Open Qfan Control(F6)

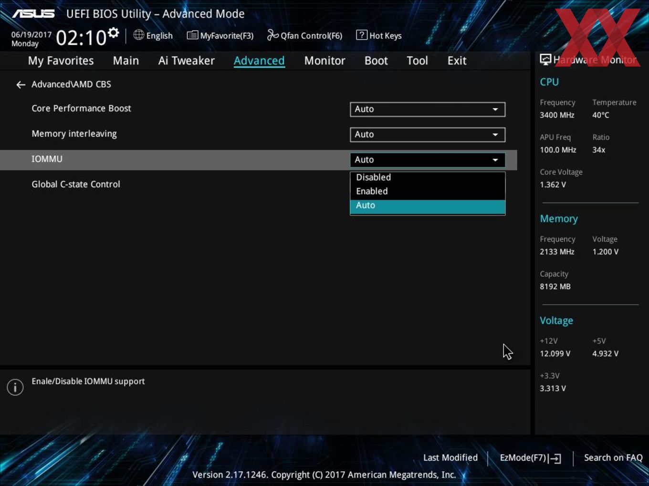(304, 36)
